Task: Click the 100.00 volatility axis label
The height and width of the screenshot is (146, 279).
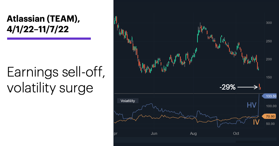Action: 271,106
